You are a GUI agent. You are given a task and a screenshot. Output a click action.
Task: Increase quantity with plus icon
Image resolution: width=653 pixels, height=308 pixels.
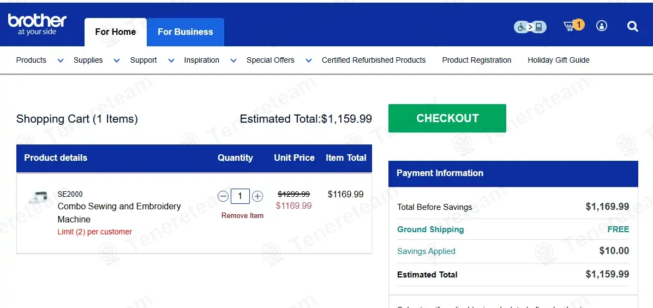point(257,196)
